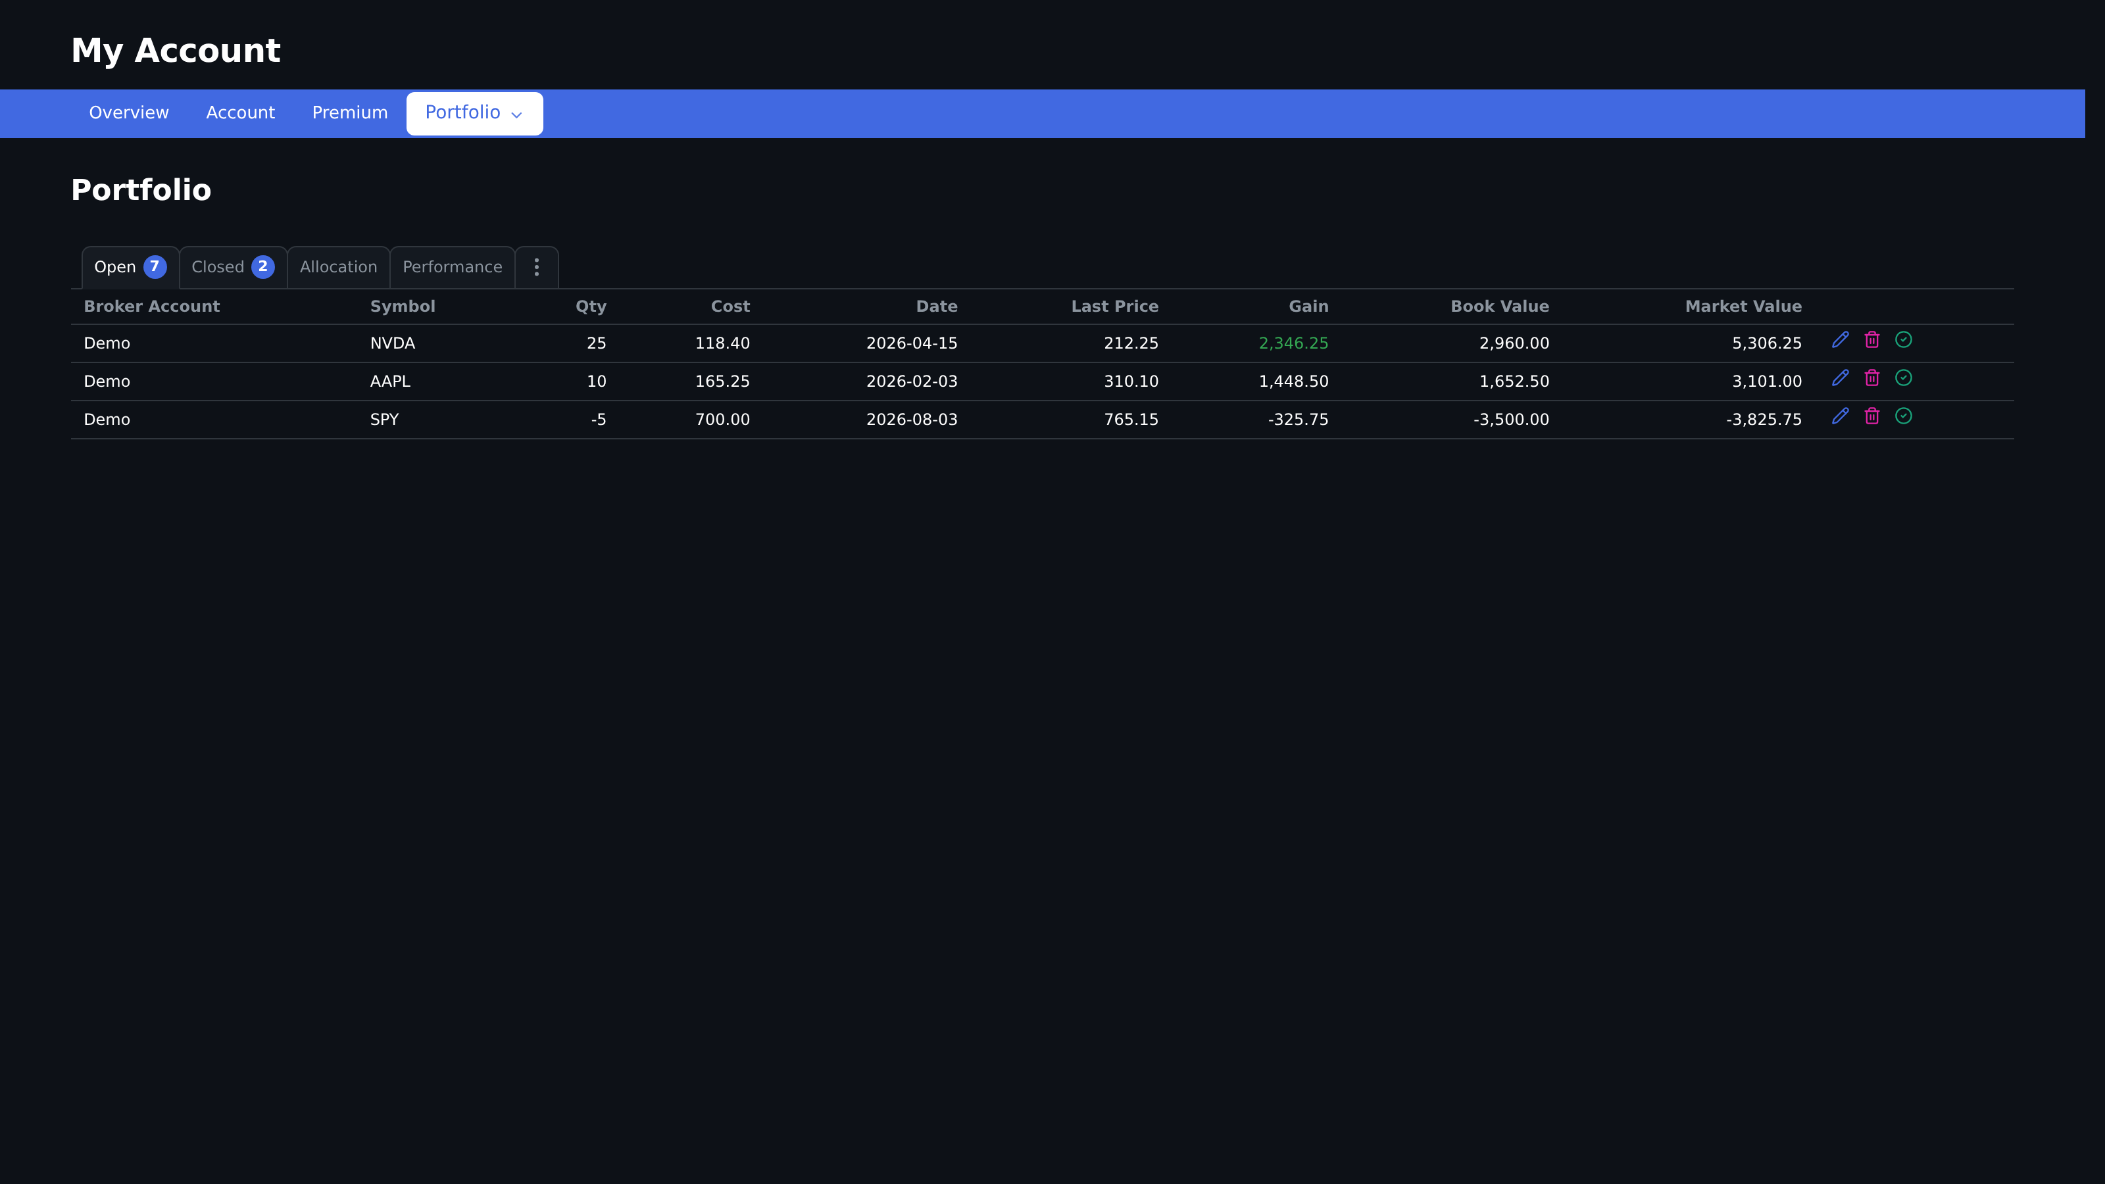This screenshot has width=2105, height=1184.
Task: Open the three-dot more options tab
Action: (x=537, y=267)
